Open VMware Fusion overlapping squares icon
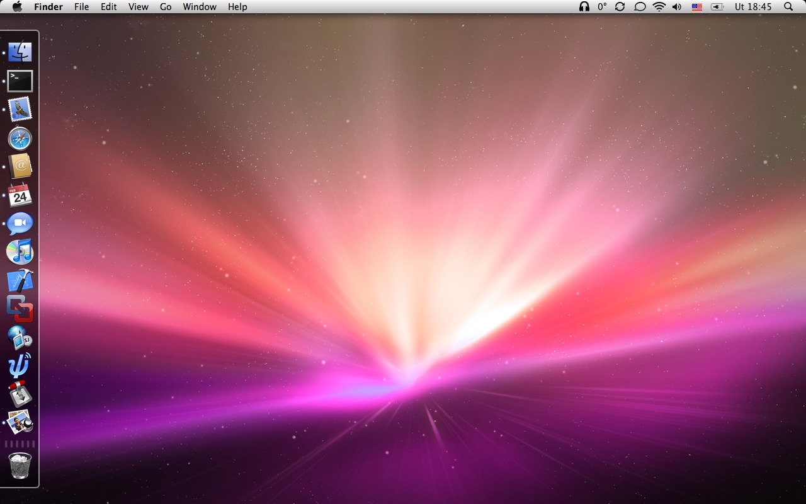The image size is (806, 504). point(20,309)
